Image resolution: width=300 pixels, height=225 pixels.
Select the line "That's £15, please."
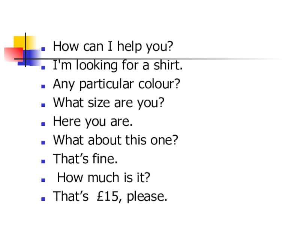point(110,196)
